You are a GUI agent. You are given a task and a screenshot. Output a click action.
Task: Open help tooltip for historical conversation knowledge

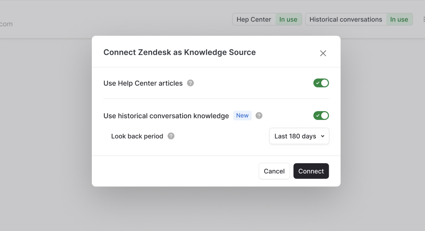coord(259,115)
